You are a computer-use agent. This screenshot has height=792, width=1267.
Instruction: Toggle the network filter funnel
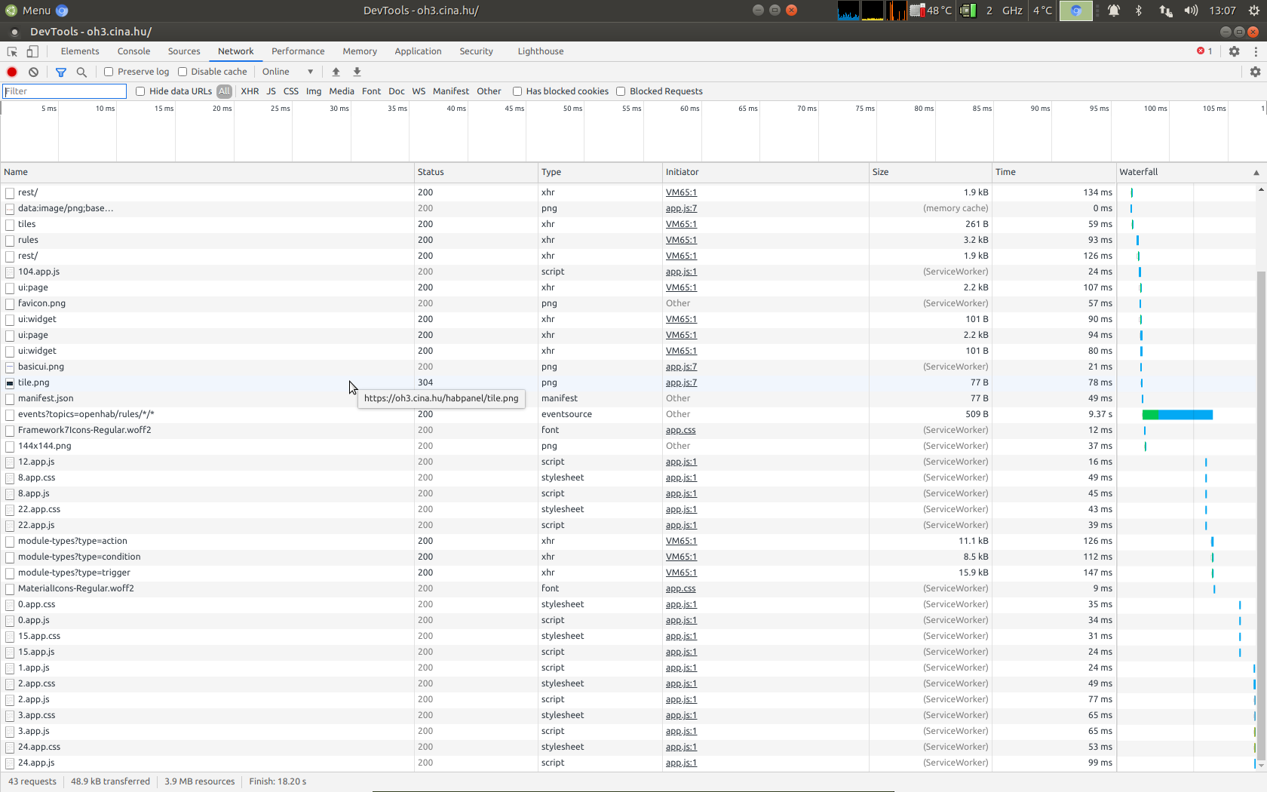point(61,72)
